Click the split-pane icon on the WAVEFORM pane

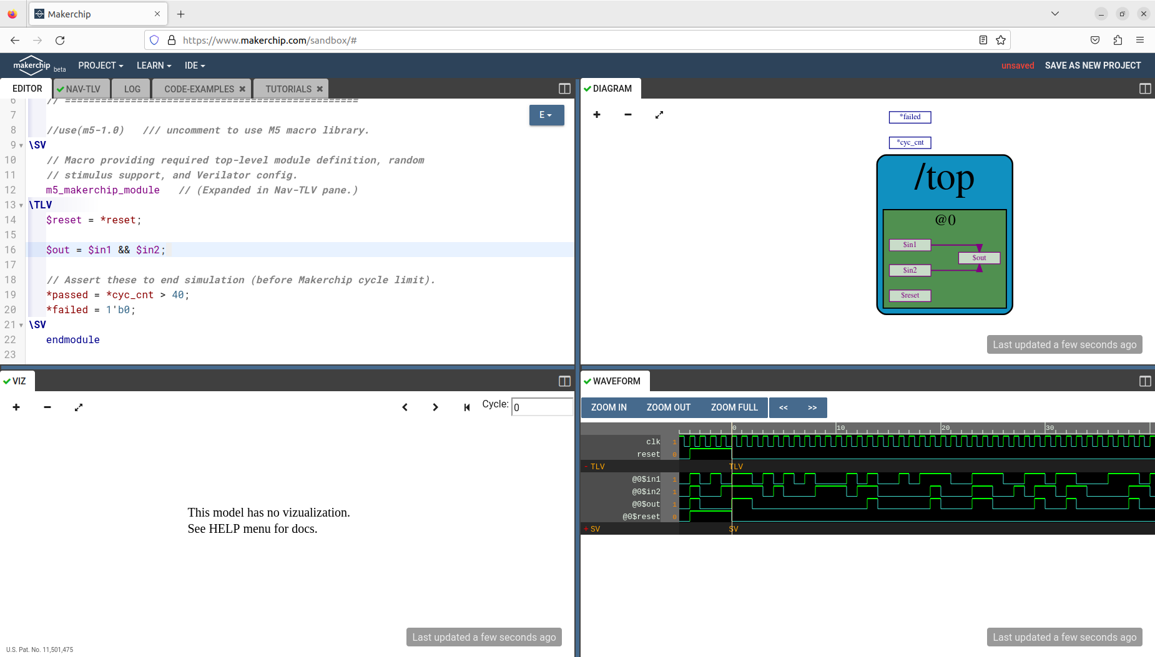point(1146,381)
